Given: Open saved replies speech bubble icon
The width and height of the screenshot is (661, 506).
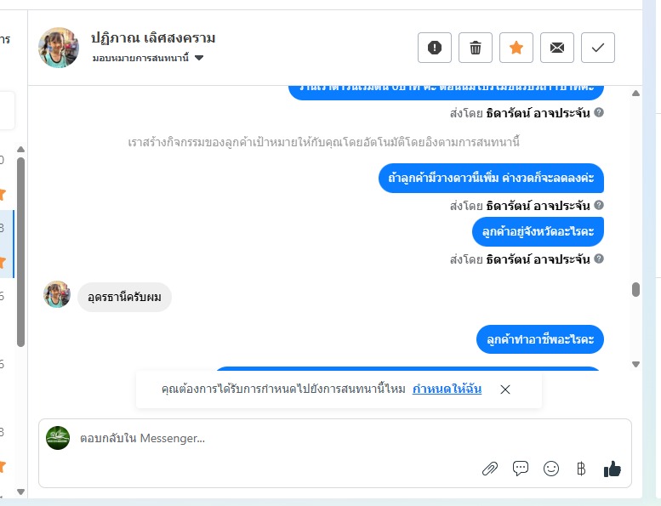Looking at the screenshot, I should click(x=521, y=469).
